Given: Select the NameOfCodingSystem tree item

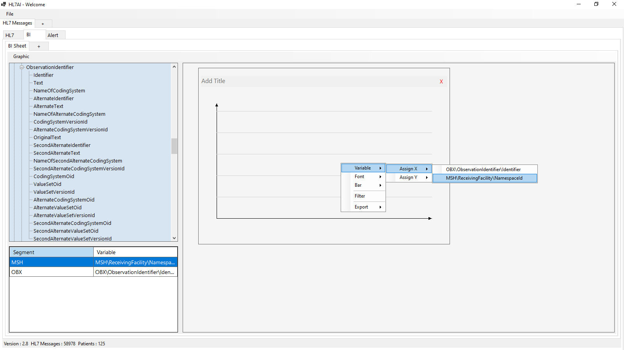Looking at the screenshot, I should [59, 90].
